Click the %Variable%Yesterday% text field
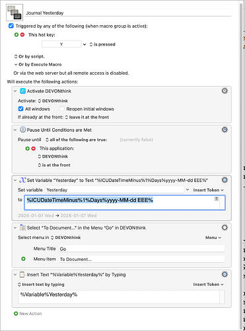This screenshot has width=245, height=331. 122,297
